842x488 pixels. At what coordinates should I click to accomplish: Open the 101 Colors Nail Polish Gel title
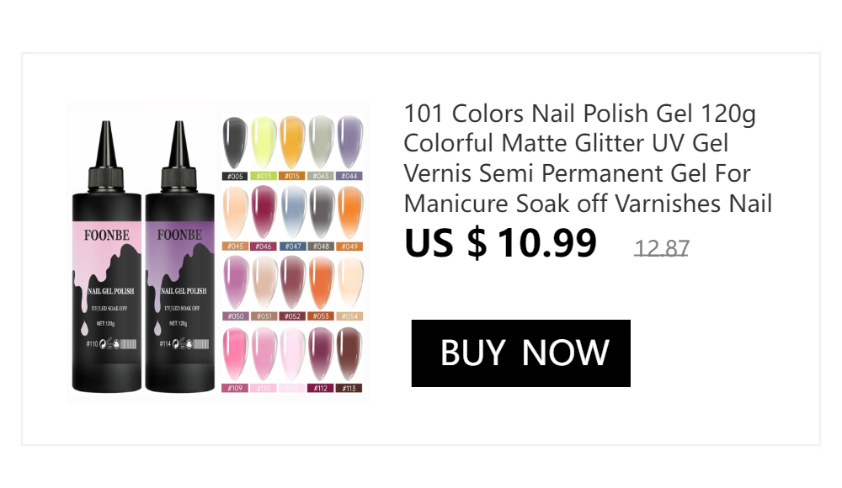[x=588, y=158]
